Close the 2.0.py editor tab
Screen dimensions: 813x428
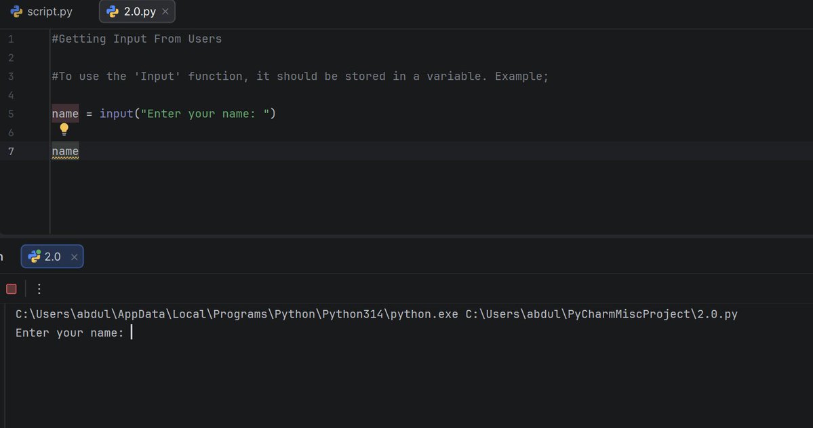165,12
